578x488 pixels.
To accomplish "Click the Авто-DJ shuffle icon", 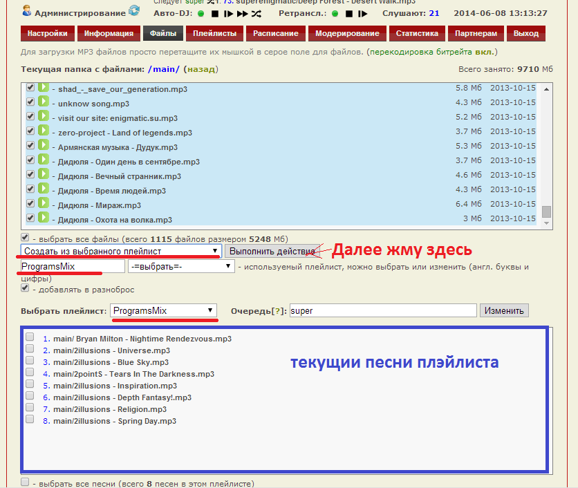I will click(x=257, y=13).
